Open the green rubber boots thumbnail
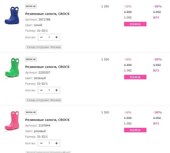The image size is (170, 153). pyautogui.click(x=12, y=67)
